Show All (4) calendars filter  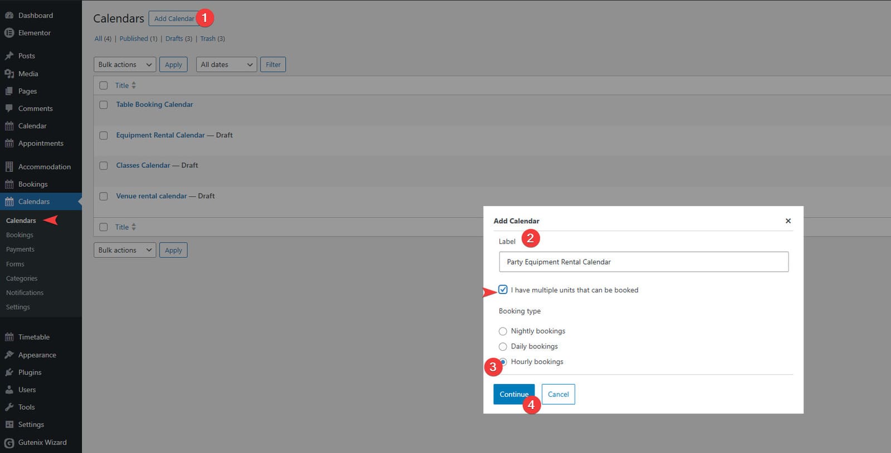tap(102, 39)
